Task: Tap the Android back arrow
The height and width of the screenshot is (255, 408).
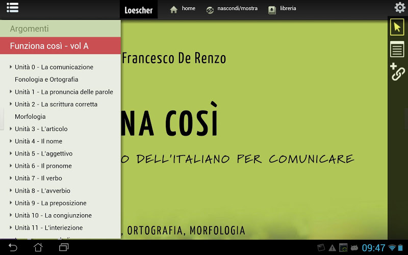Action: click(12, 247)
